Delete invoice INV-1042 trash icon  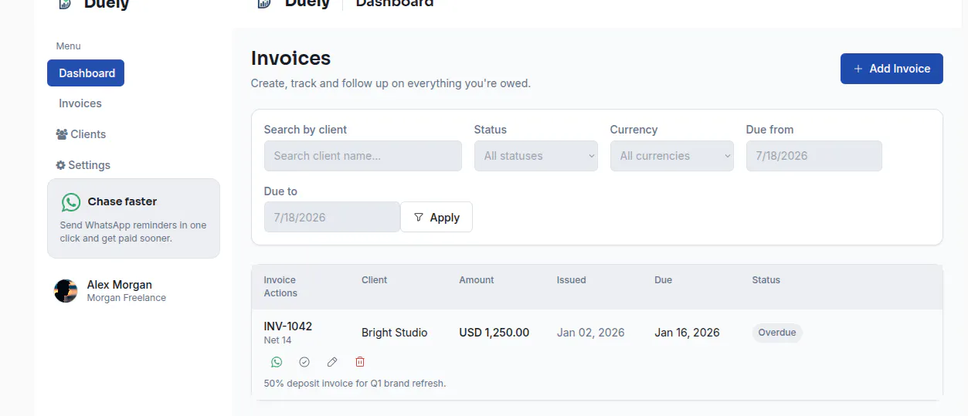pyautogui.click(x=360, y=362)
